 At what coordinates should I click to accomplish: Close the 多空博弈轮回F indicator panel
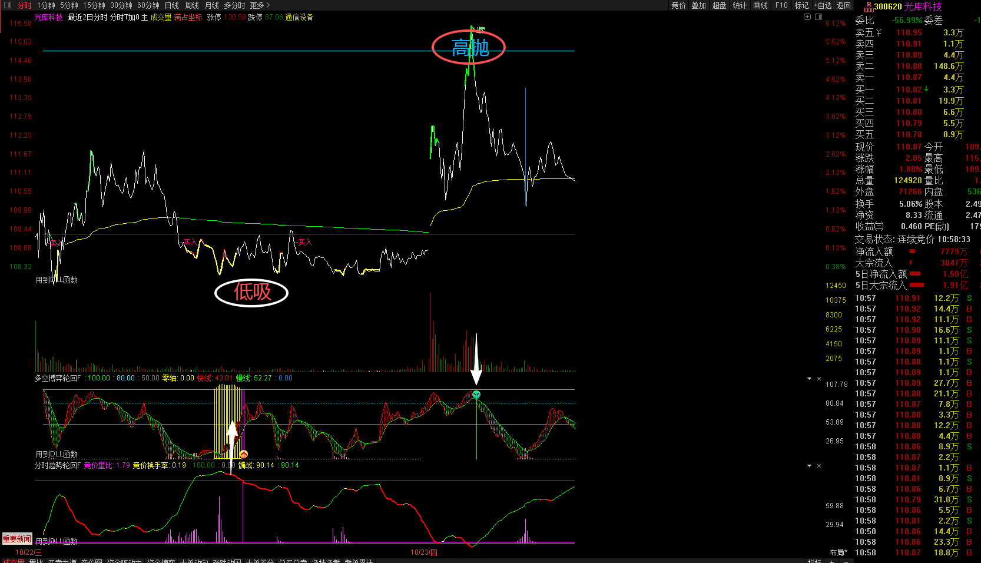coord(819,379)
